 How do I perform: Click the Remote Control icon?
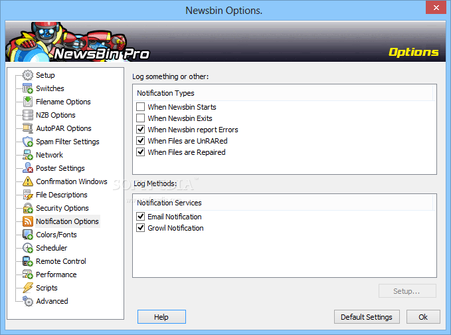point(28,261)
